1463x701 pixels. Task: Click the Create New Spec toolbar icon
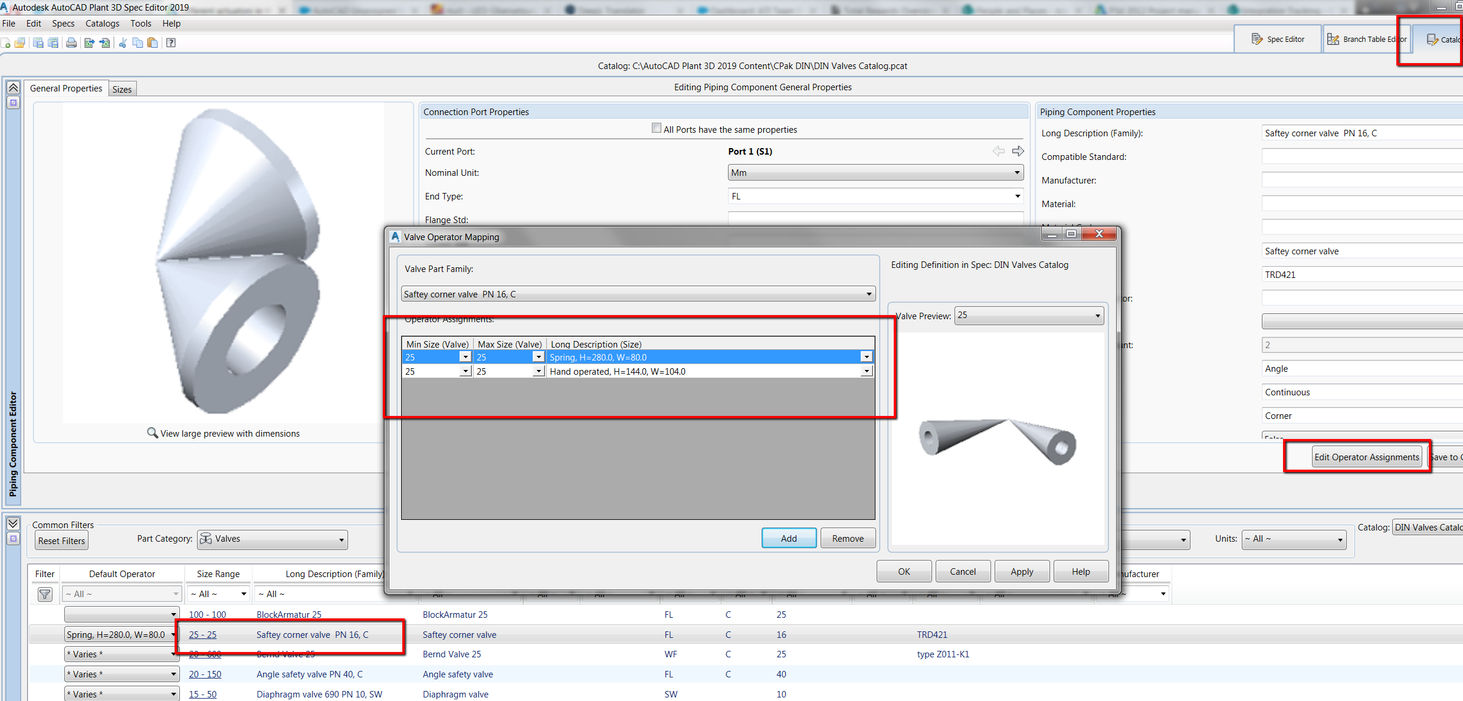(6, 42)
